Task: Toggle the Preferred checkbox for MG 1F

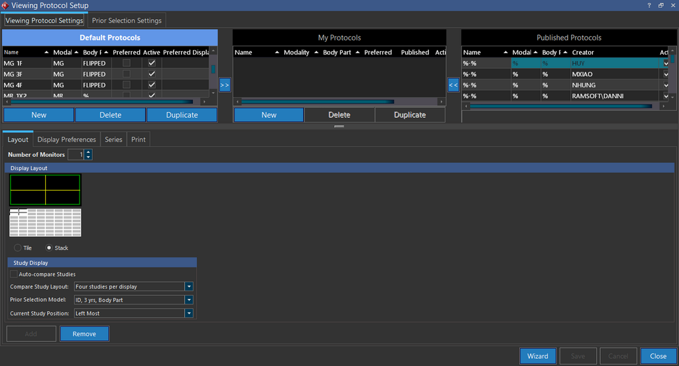Action: 127,63
